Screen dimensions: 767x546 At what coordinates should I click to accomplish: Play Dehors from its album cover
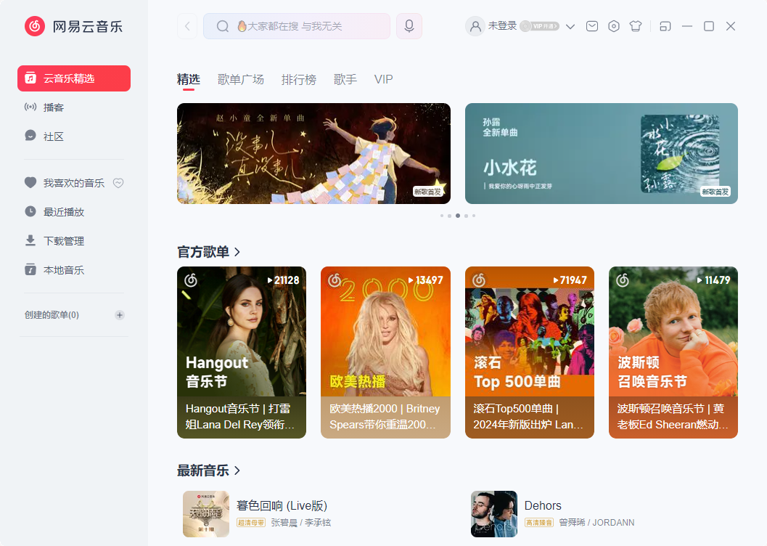[494, 514]
